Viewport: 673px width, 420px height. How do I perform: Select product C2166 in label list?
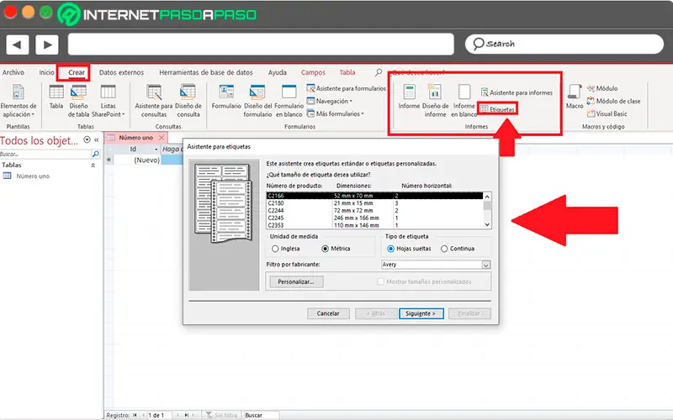pos(374,196)
